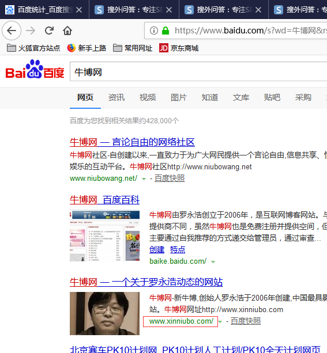Close the 百度统计 tab
The height and width of the screenshot is (353, 327).
pos(79,10)
